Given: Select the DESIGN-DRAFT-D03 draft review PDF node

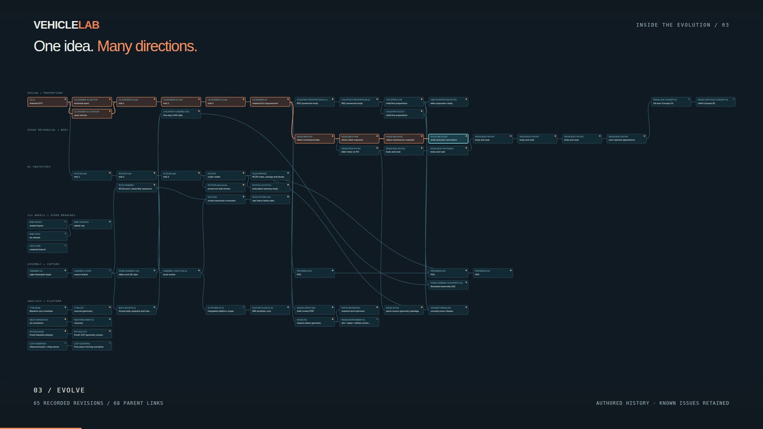Looking at the screenshot, I should coord(314,310).
